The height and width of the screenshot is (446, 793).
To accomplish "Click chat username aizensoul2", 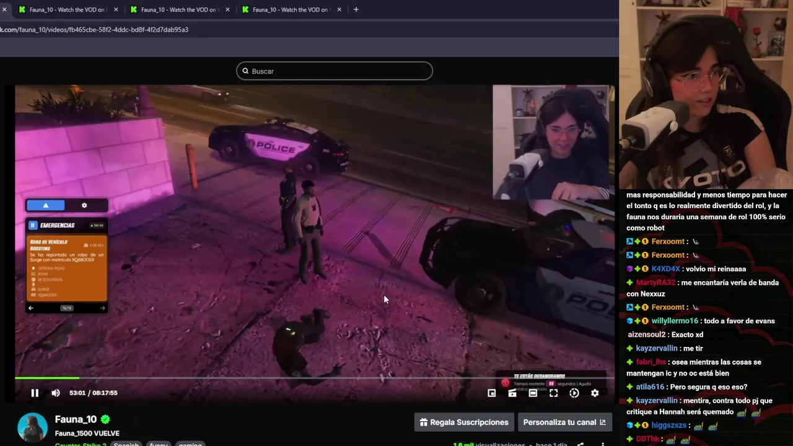I will coord(646,334).
